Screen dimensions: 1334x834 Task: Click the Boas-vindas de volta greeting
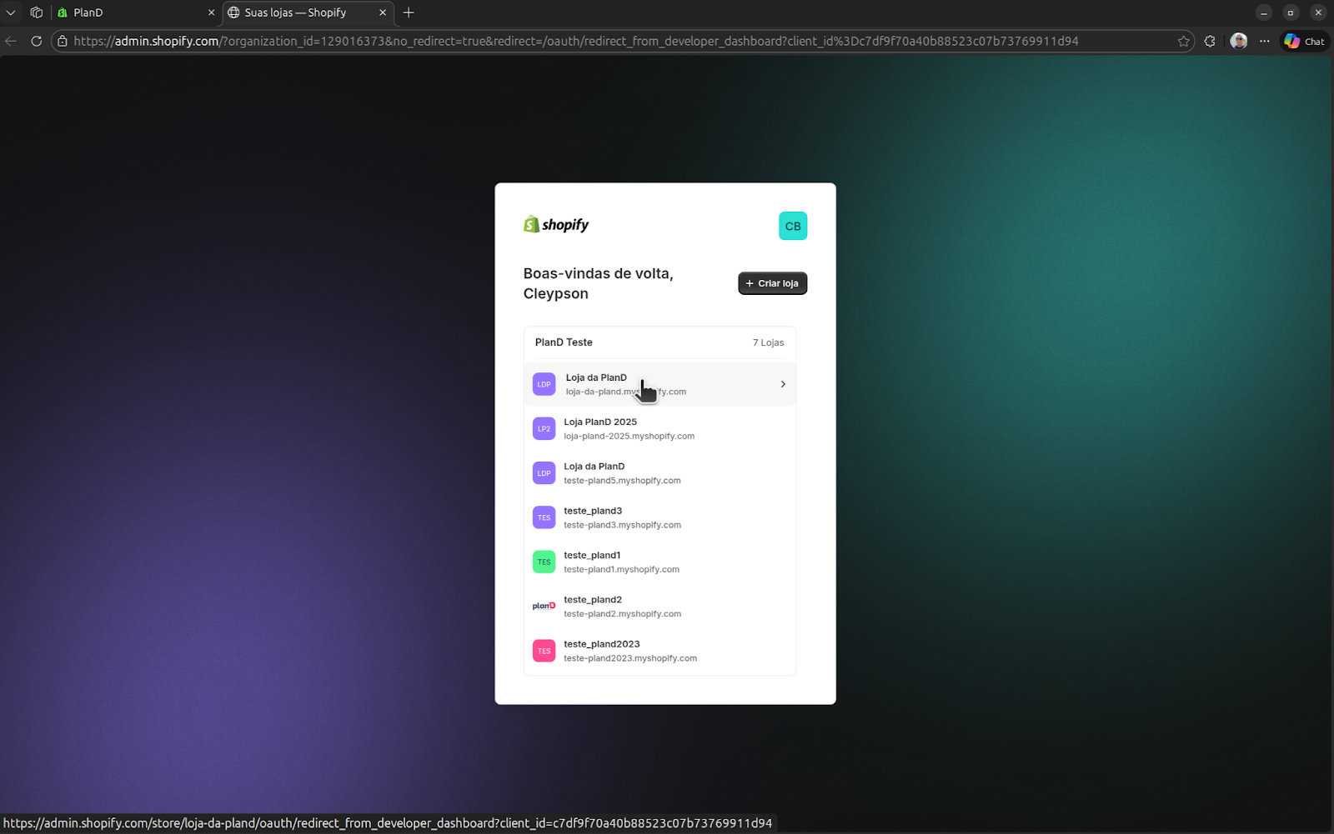coord(598,283)
